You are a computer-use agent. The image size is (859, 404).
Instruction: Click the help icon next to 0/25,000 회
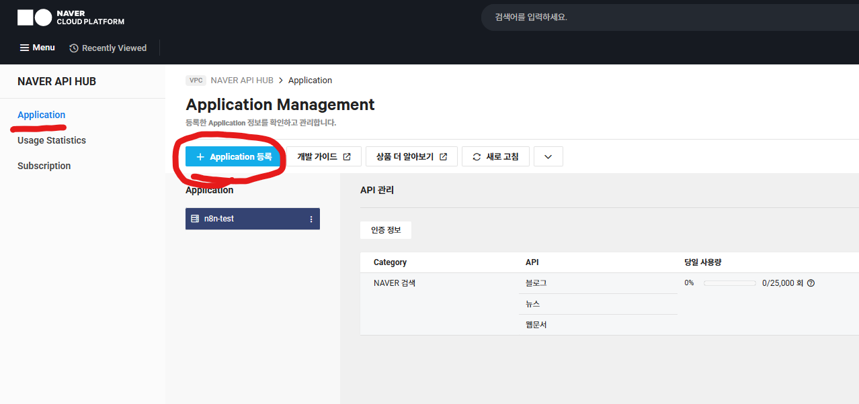pos(811,283)
